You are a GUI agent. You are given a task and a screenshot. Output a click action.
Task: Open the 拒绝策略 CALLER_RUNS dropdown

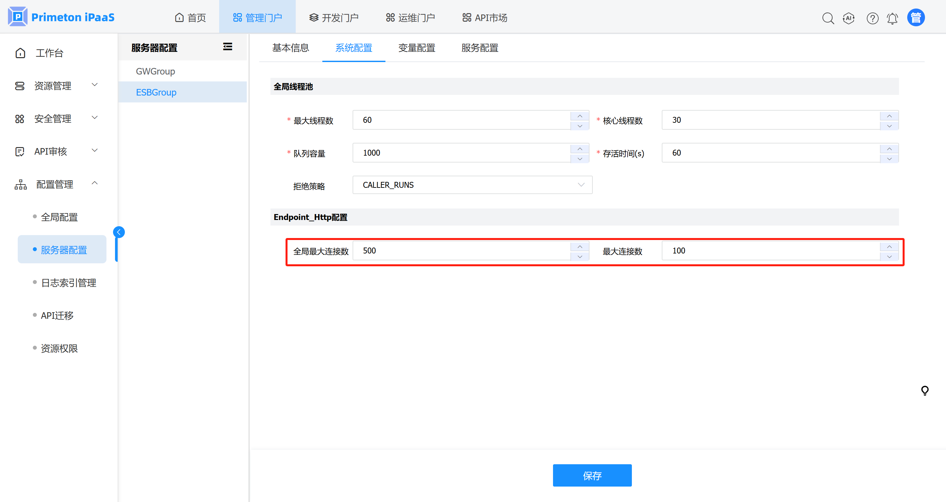[472, 185]
